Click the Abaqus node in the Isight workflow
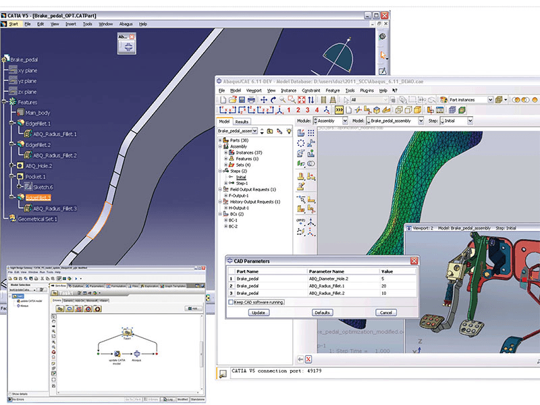 click(x=137, y=352)
